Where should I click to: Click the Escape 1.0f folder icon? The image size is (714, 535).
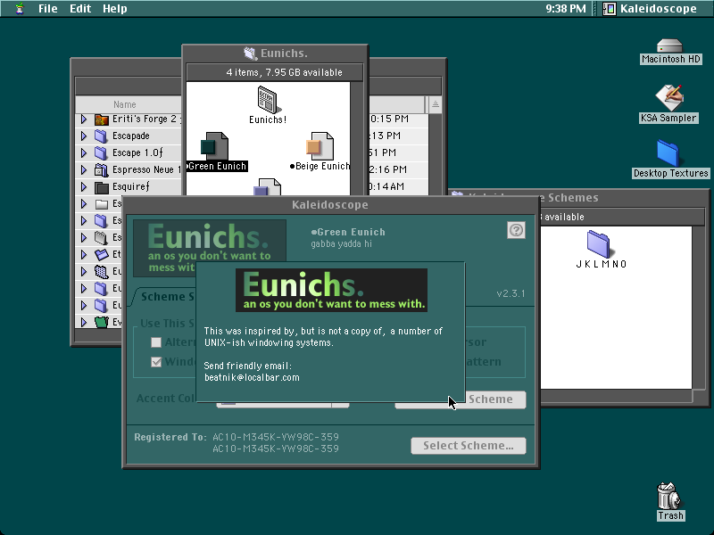(x=101, y=152)
